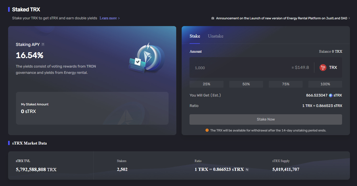Click the Staking APY help question-mark icon

(x=43, y=44)
